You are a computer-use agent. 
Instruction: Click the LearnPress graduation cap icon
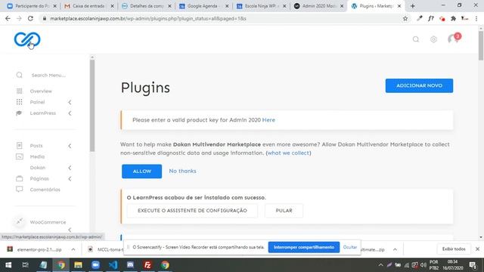pos(19,113)
